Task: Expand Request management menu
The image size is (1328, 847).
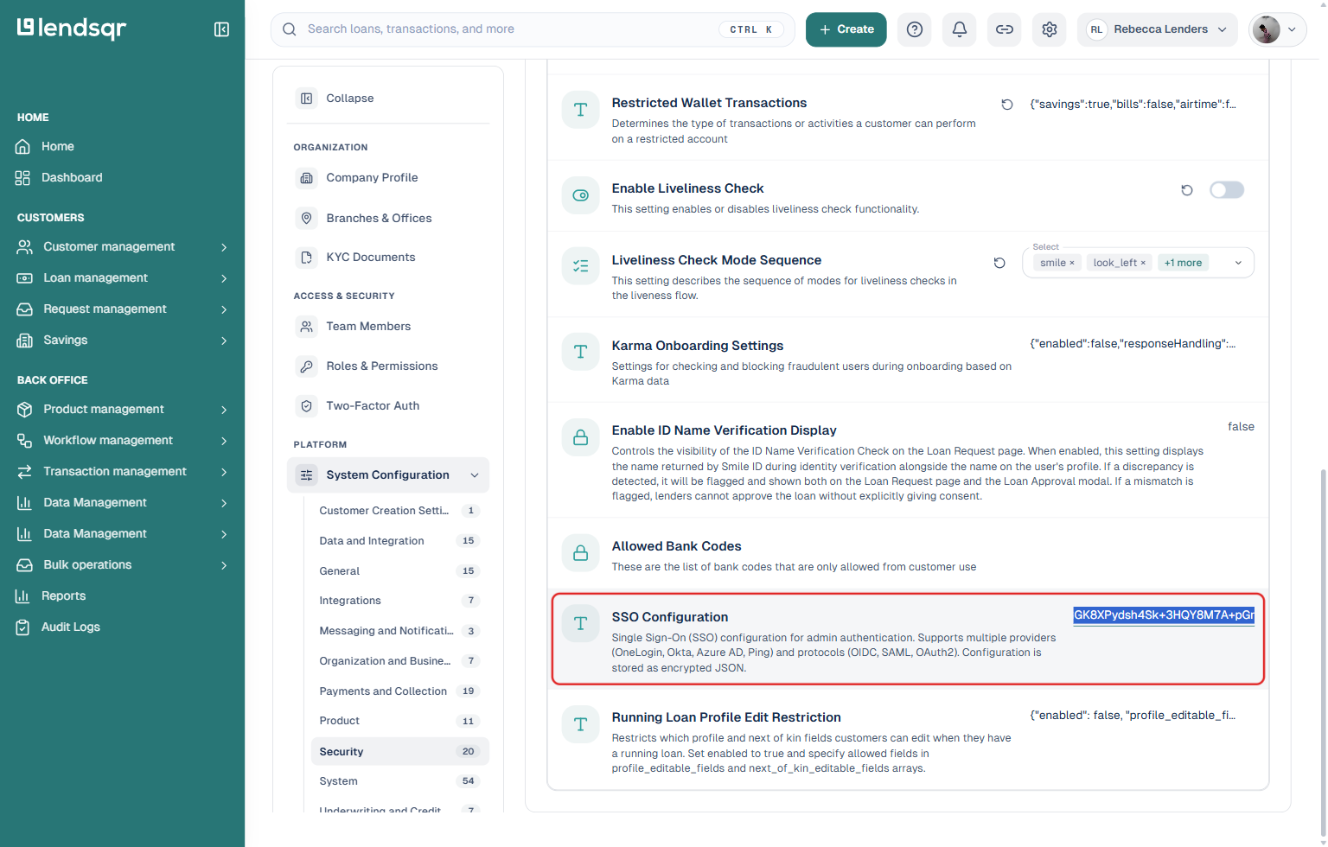Action: (x=122, y=309)
